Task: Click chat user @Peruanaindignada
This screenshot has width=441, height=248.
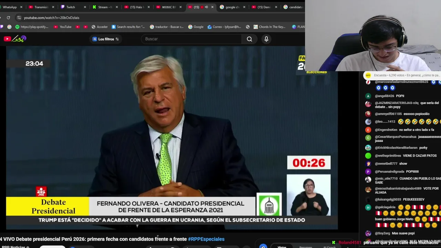Action: [x=390, y=172]
